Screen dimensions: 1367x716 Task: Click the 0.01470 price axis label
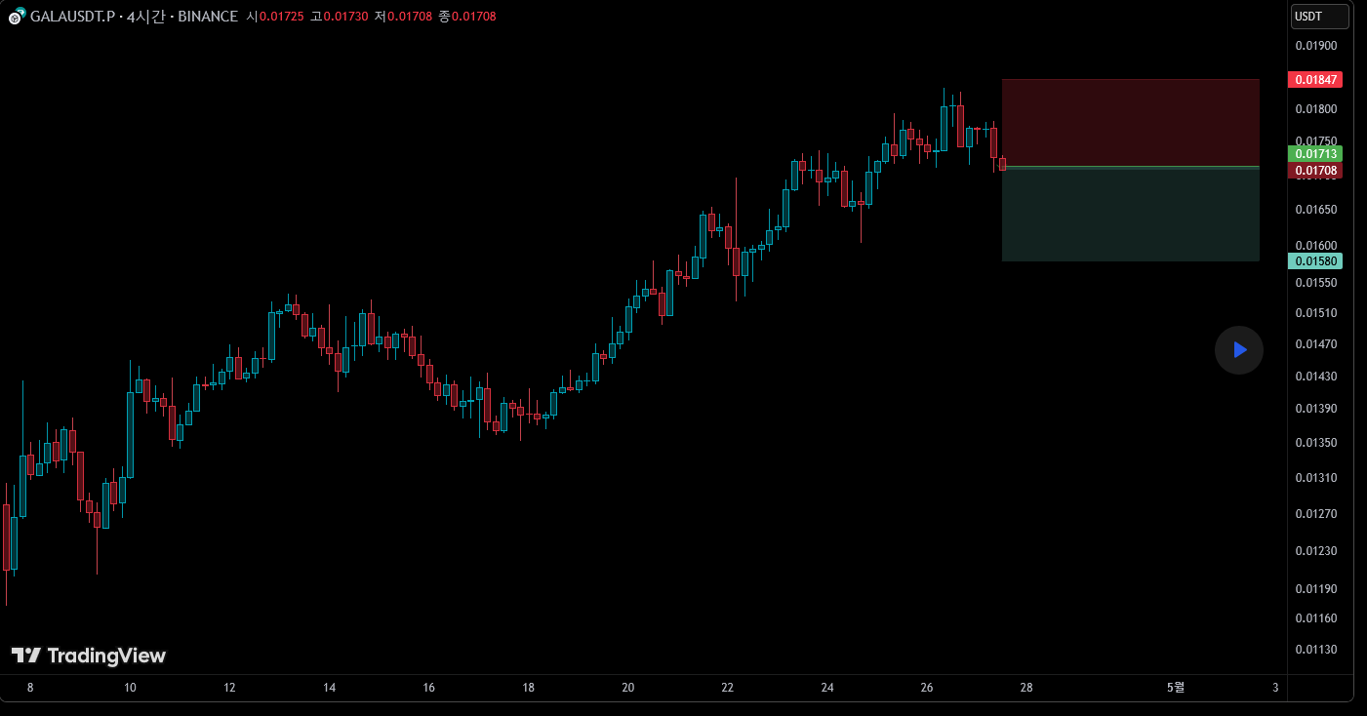coord(1315,344)
